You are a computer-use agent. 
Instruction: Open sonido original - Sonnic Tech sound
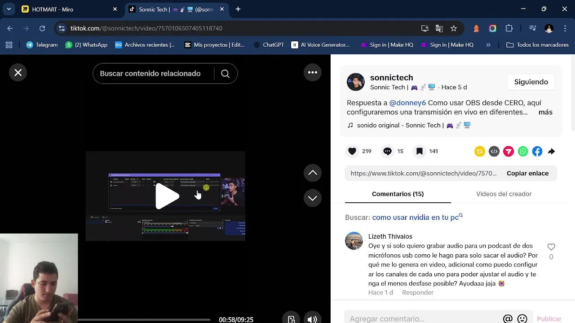[x=409, y=125]
